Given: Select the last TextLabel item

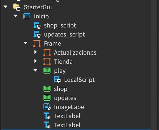Looking at the screenshot, I should click(67, 125).
